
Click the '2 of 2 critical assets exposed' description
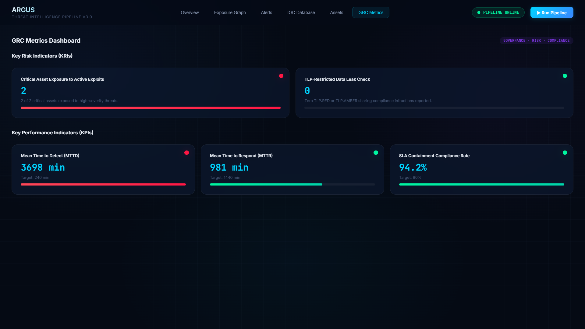pos(69,101)
